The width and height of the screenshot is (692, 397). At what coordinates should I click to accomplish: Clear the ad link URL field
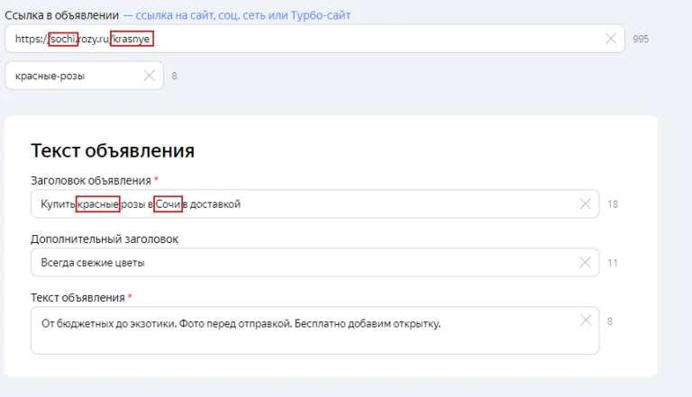point(611,39)
